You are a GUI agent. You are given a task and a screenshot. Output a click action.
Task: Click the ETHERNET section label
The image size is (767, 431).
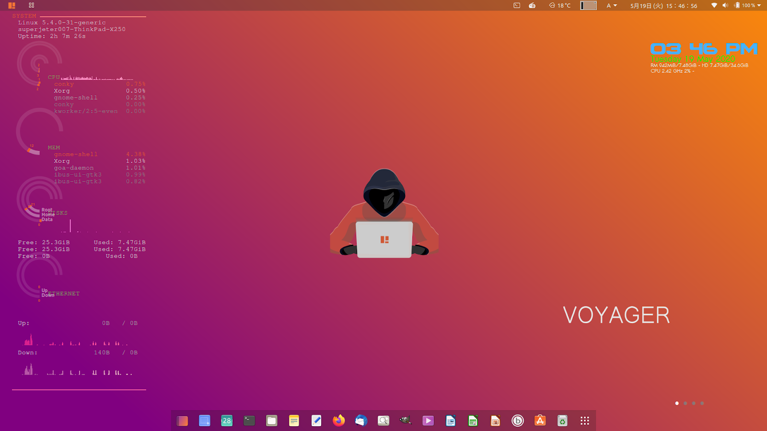coord(64,294)
